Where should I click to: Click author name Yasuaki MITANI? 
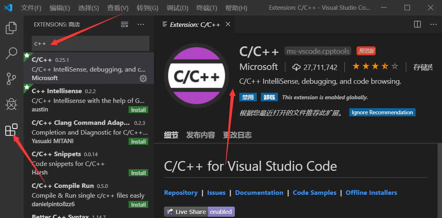pyautogui.click(x=53, y=141)
